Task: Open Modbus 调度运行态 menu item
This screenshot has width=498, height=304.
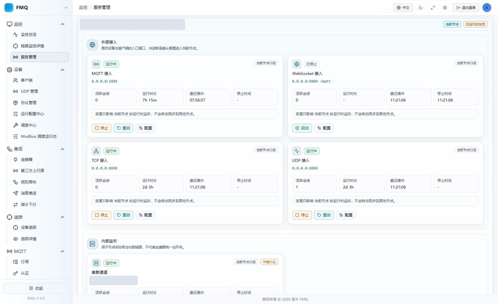Action: click(40, 136)
